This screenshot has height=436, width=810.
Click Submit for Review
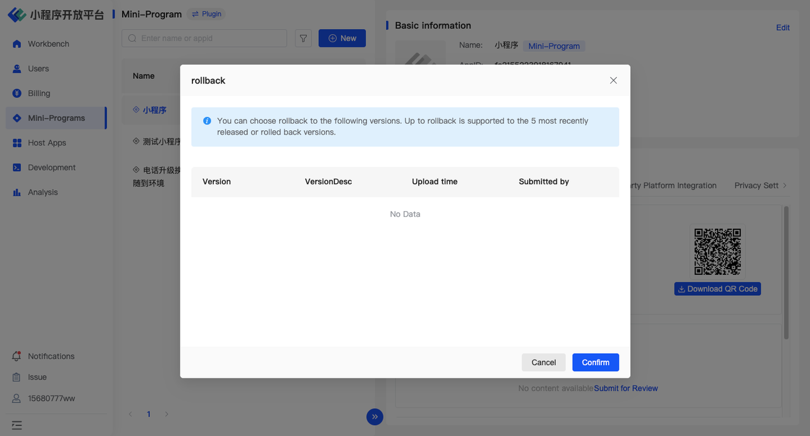click(626, 388)
